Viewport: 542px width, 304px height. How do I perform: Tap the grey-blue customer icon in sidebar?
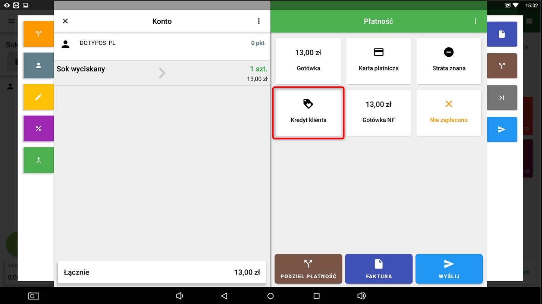(x=38, y=66)
